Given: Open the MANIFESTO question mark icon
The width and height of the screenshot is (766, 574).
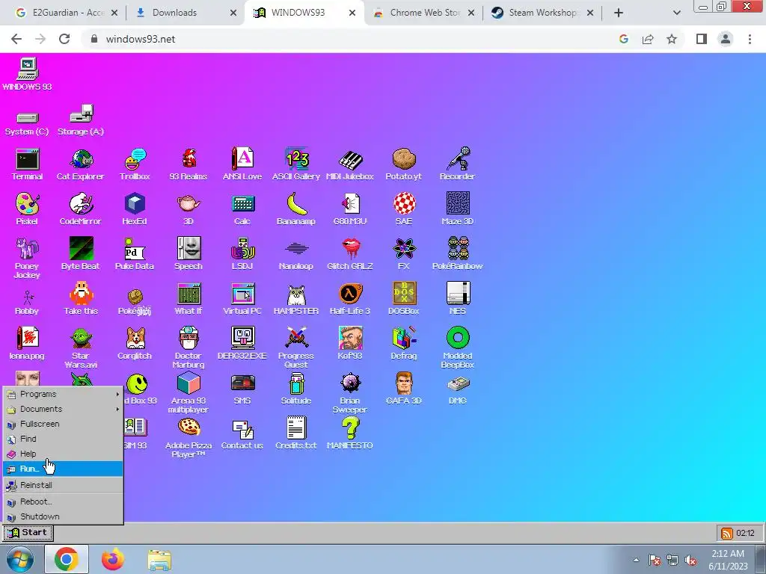Looking at the screenshot, I should click(350, 433).
